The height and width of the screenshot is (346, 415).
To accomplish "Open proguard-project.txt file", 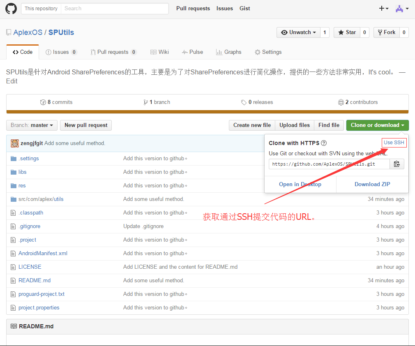I will (x=41, y=294).
